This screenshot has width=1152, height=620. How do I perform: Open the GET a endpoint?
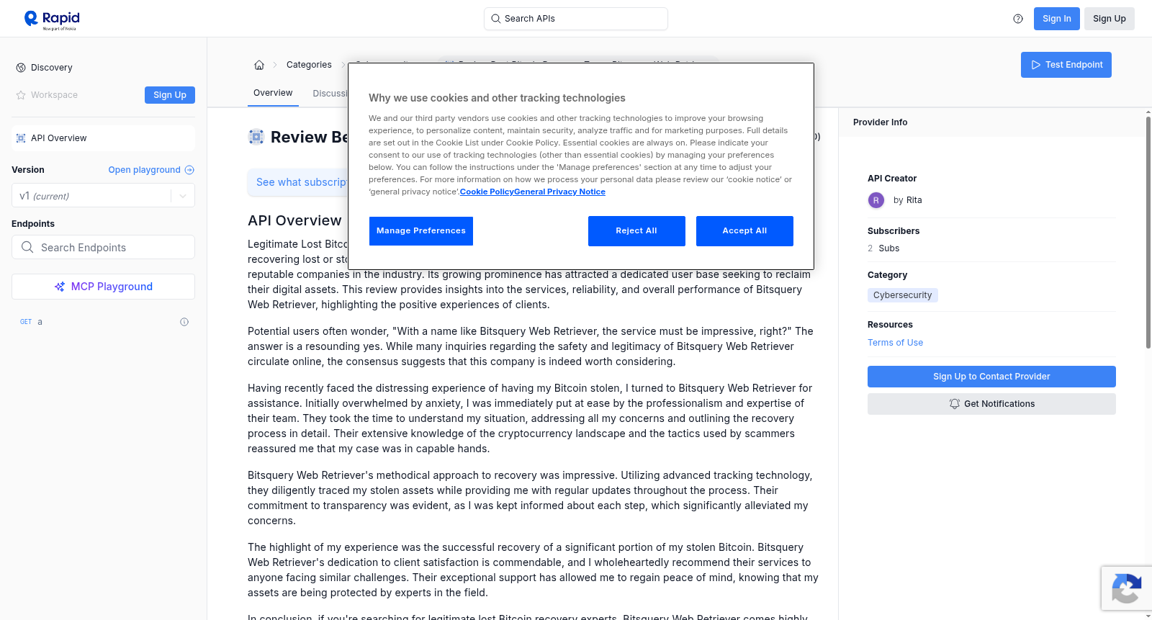103,322
